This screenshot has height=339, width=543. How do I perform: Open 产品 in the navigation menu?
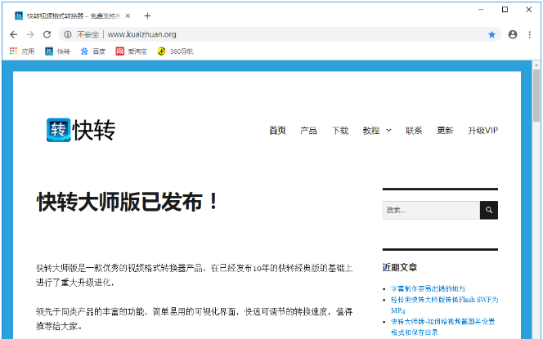(x=308, y=131)
